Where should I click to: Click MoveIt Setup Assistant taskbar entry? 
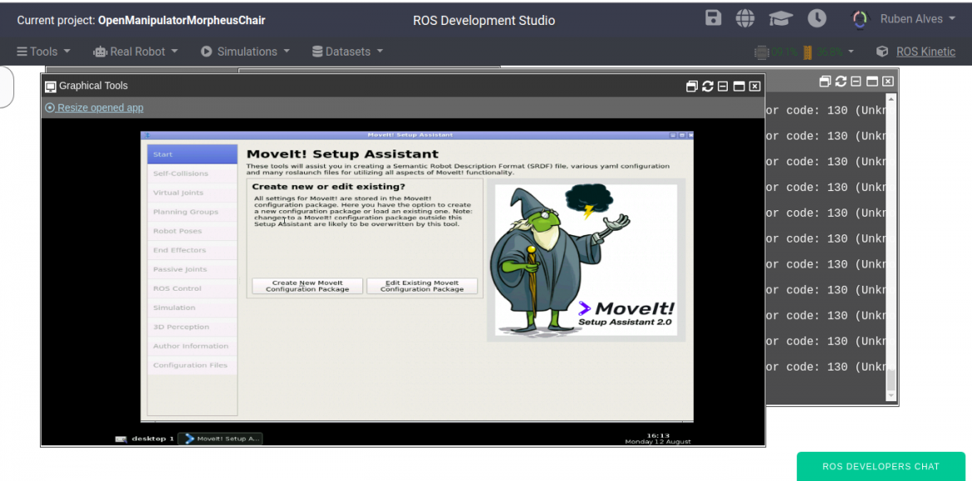[x=221, y=439]
